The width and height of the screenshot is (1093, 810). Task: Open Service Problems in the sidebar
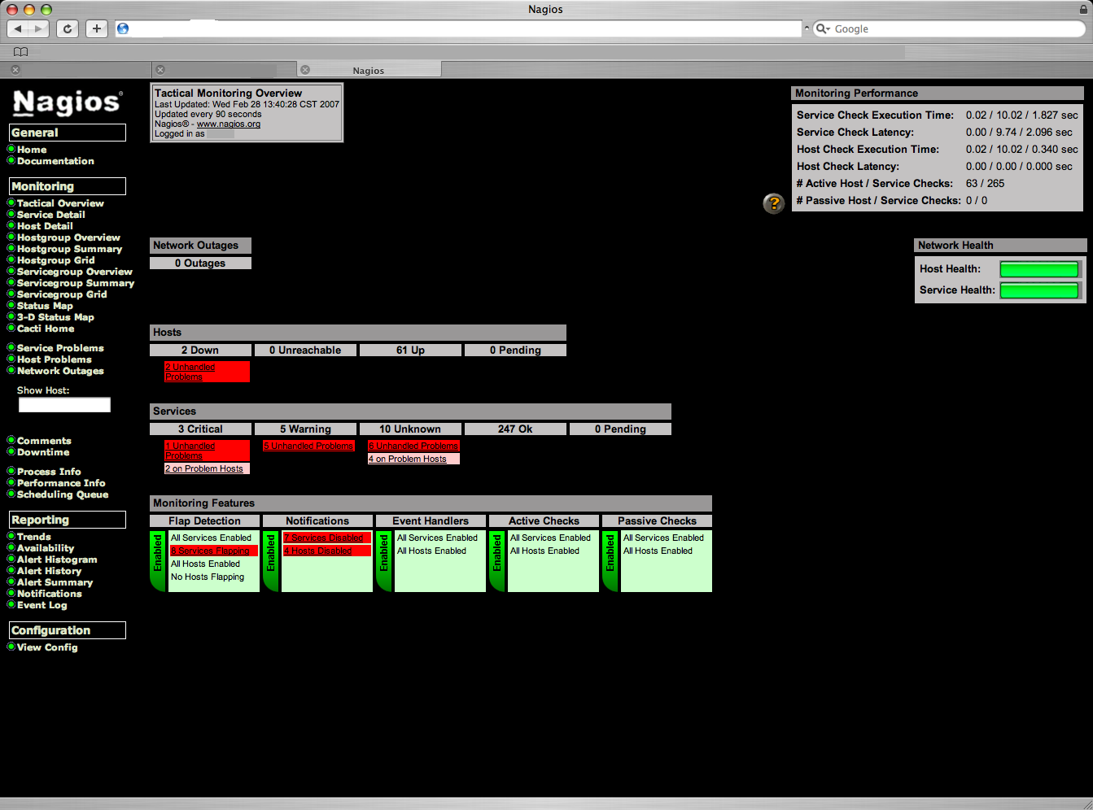point(60,348)
